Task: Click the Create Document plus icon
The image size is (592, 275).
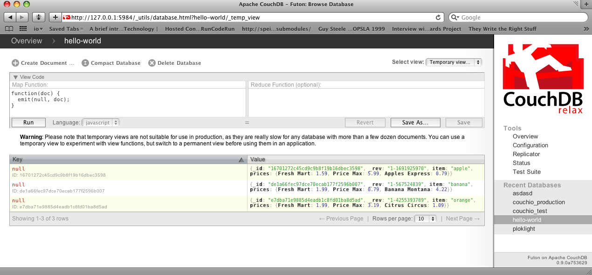Action: click(x=15, y=63)
